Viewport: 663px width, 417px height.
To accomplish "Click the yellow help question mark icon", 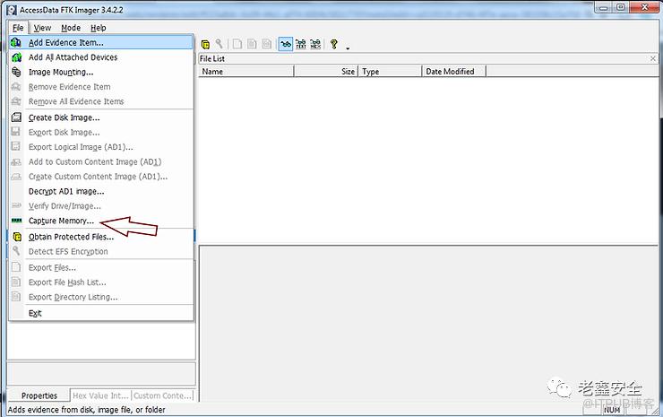I will click(334, 44).
